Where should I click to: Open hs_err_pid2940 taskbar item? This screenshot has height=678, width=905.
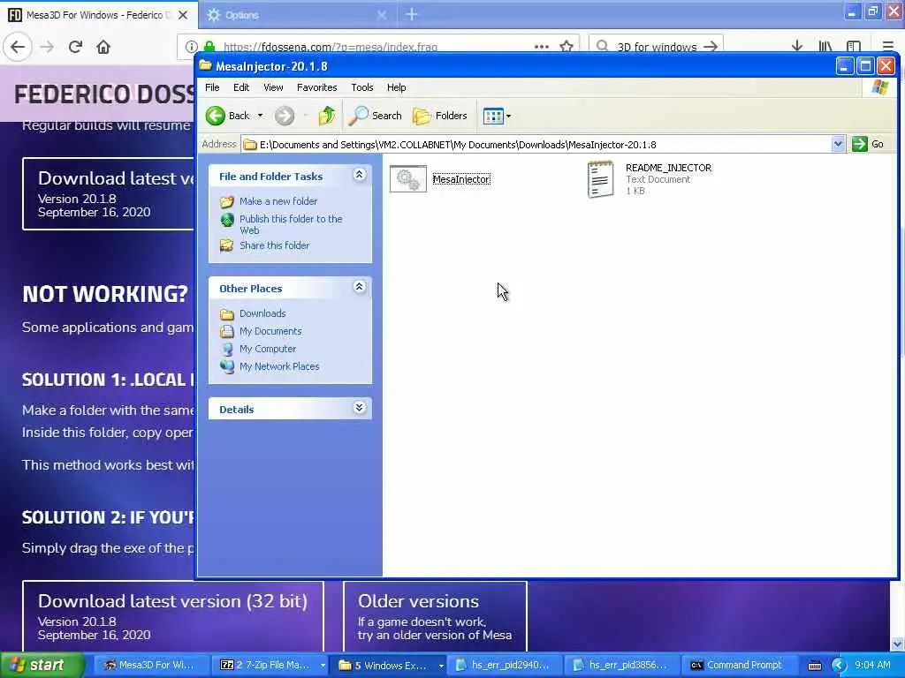tap(505, 666)
